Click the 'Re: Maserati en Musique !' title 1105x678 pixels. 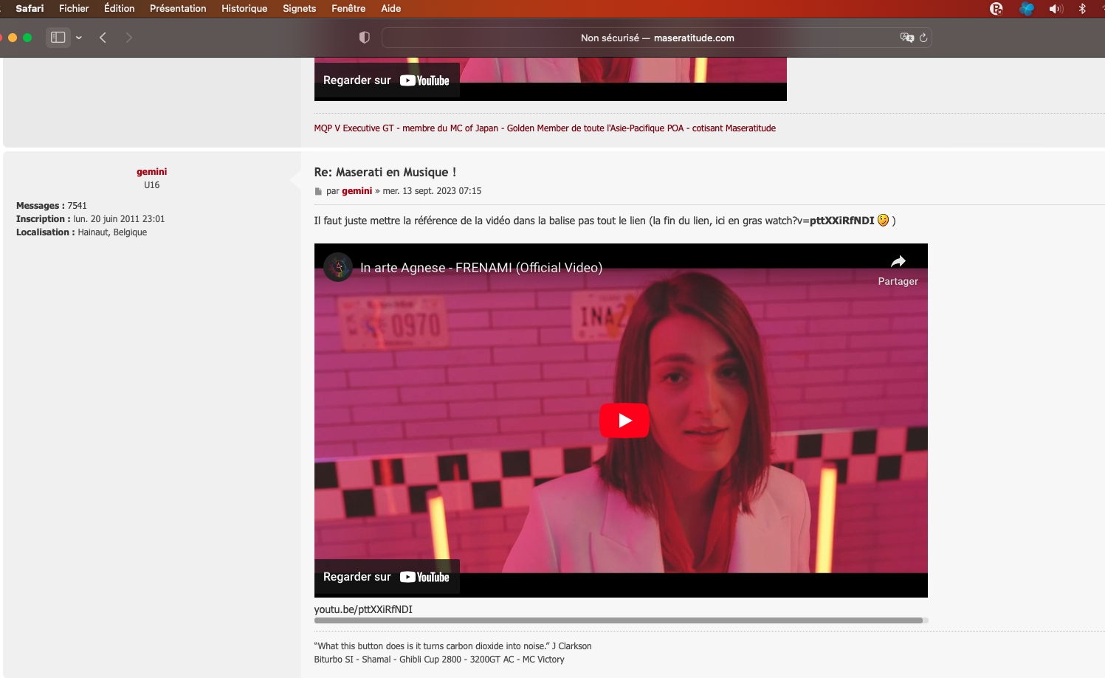385,172
